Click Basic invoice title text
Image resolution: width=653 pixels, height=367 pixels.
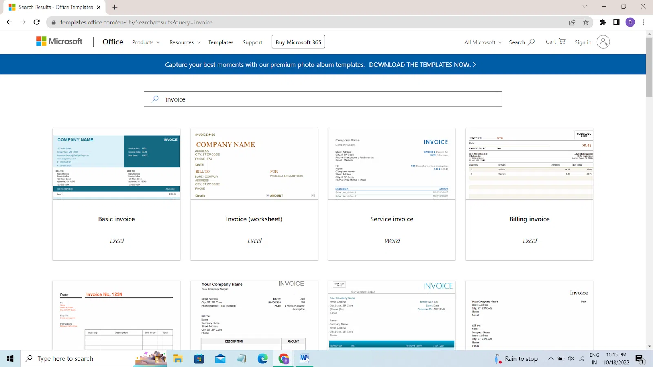click(x=116, y=219)
